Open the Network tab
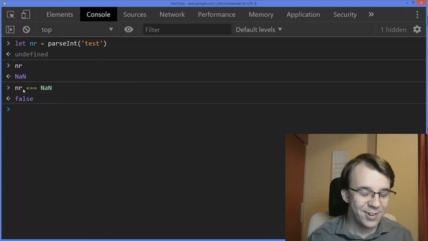This screenshot has height=241, width=428. (x=172, y=15)
